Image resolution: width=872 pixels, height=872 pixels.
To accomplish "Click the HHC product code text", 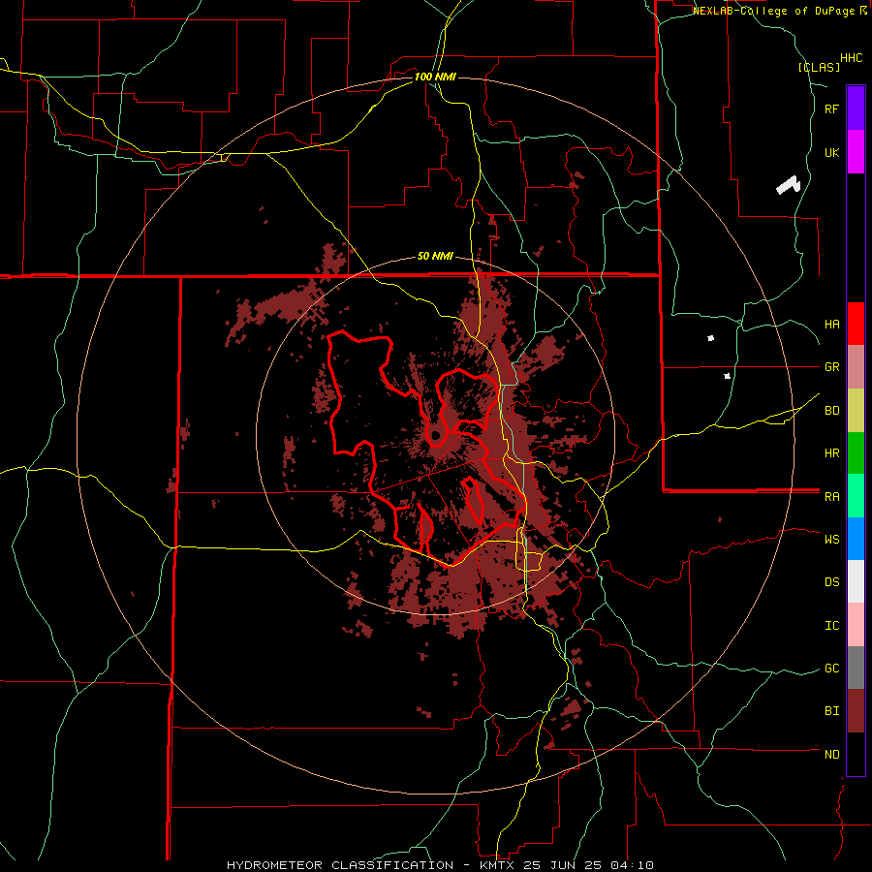I will 851,58.
